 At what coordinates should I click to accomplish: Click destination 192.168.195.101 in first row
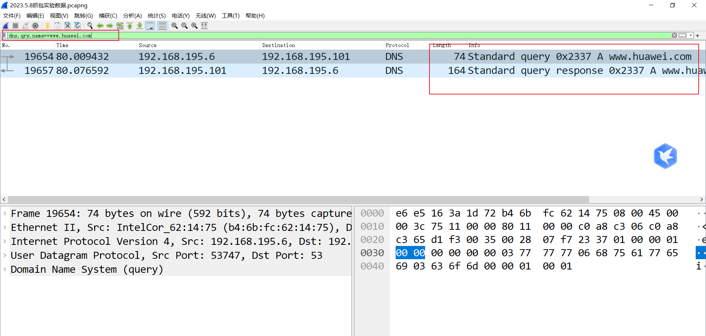click(x=306, y=57)
